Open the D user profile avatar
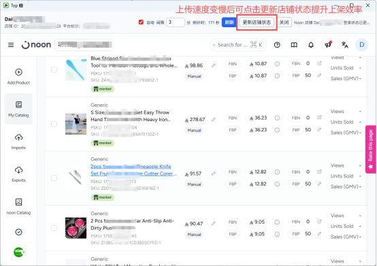 tap(361, 45)
